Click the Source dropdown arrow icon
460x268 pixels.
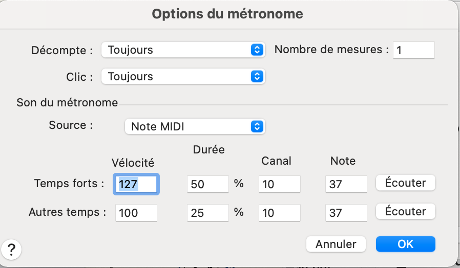[x=257, y=126]
